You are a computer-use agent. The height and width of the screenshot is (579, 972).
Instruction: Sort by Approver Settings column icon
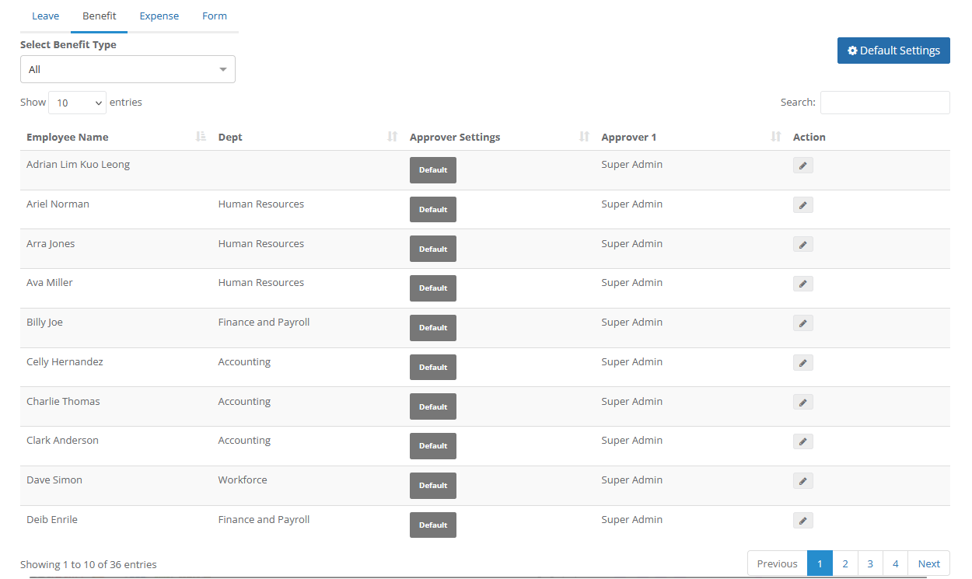click(x=585, y=137)
